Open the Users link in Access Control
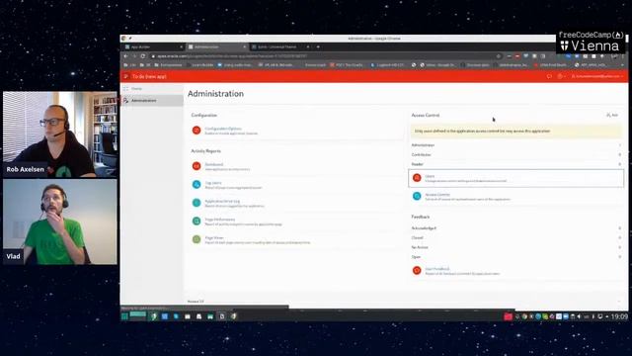The height and width of the screenshot is (356, 632). [x=430, y=176]
